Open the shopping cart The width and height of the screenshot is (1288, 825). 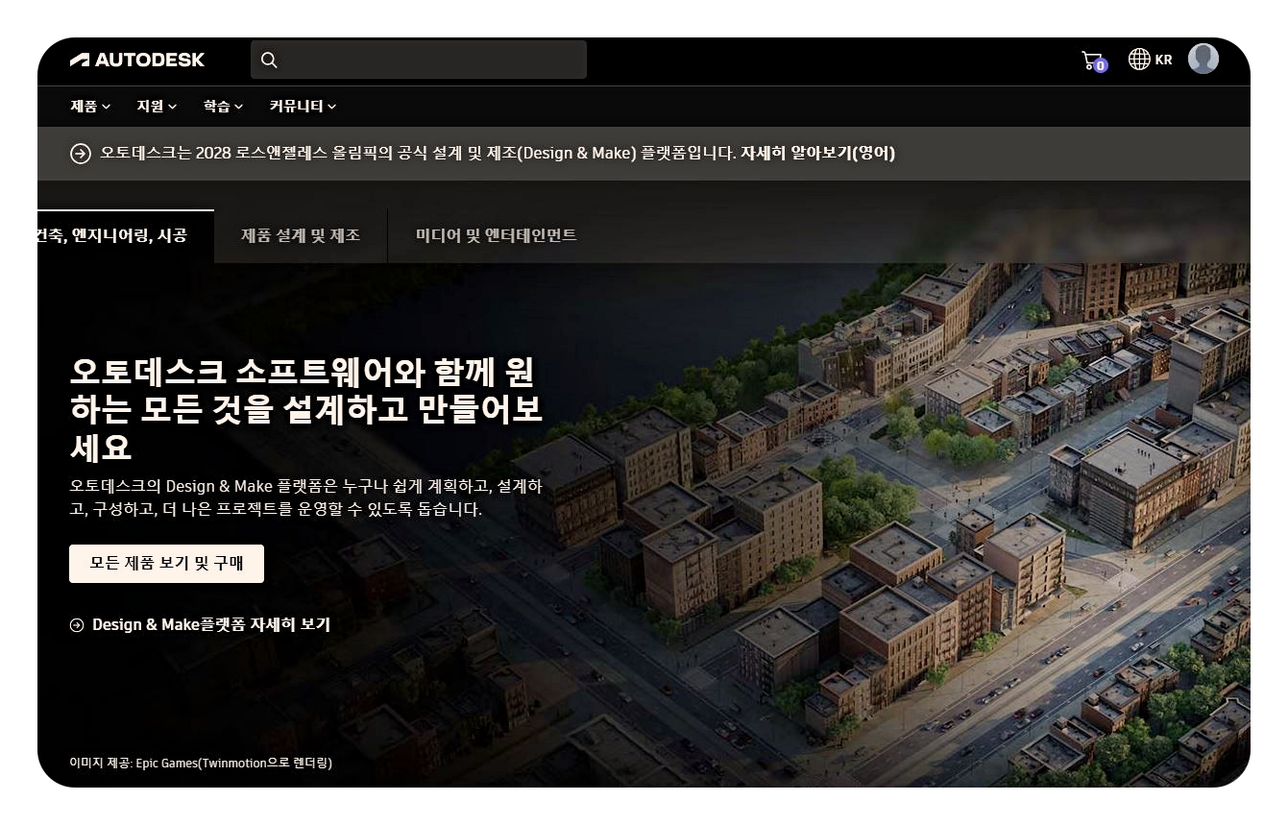(x=1094, y=61)
